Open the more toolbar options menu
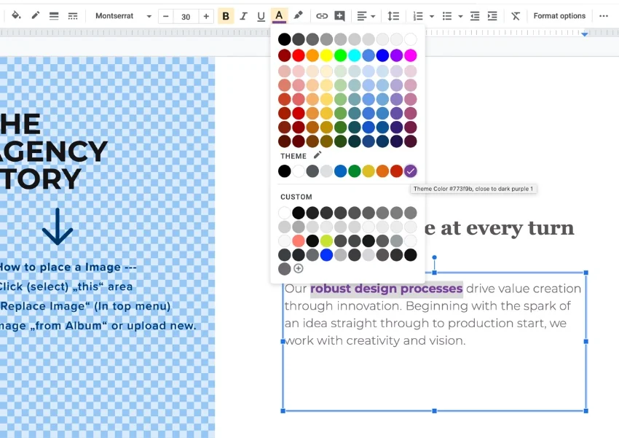This screenshot has width=619, height=438. point(604,15)
